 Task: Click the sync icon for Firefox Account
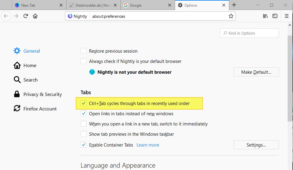pos(17,108)
